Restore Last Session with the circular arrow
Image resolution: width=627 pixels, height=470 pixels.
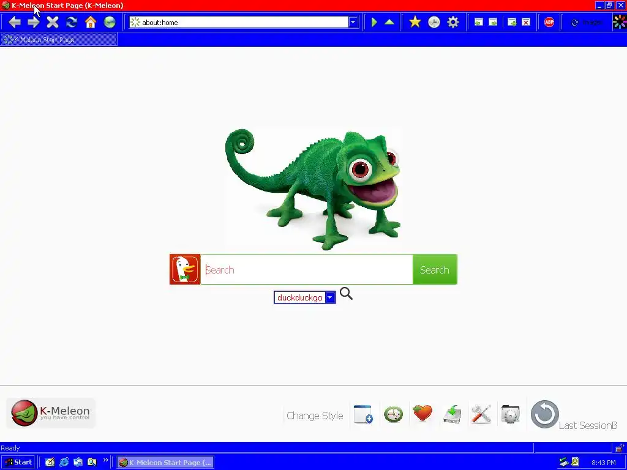[544, 414]
